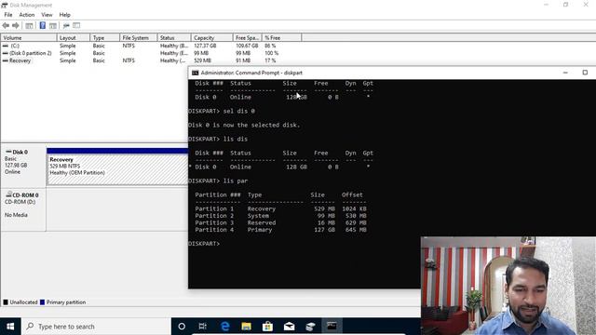Open the Windows Start menu
This screenshot has width=596, height=335.
[x=10, y=327]
